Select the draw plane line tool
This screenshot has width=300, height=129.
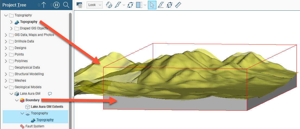tap(161, 5)
